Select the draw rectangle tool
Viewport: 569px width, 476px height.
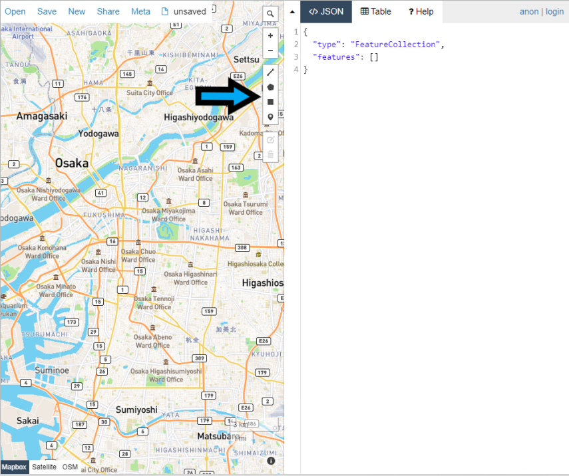tap(270, 101)
